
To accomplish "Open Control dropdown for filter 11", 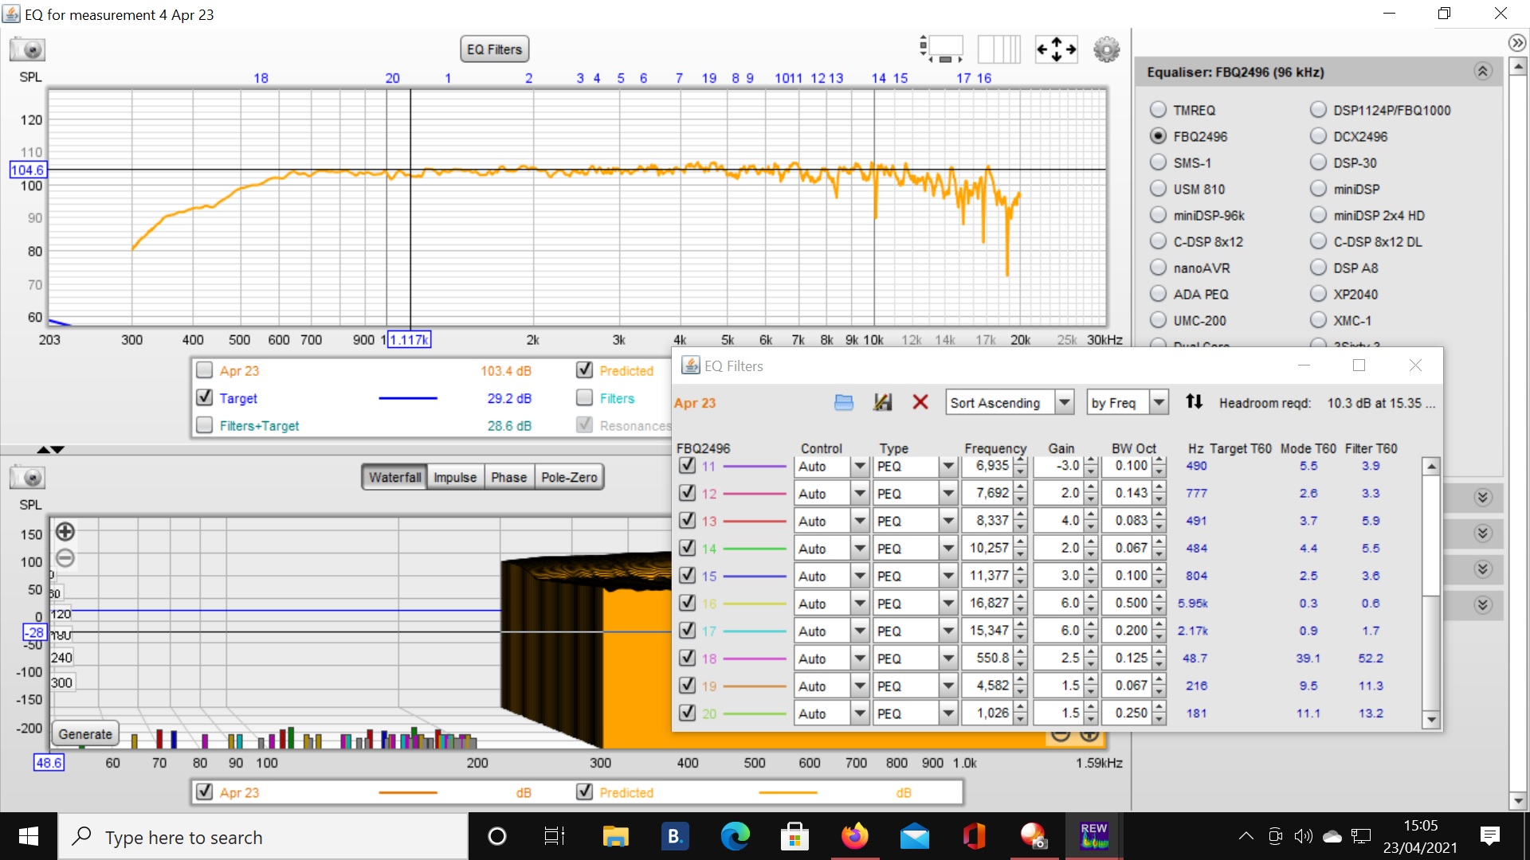I will [859, 467].
